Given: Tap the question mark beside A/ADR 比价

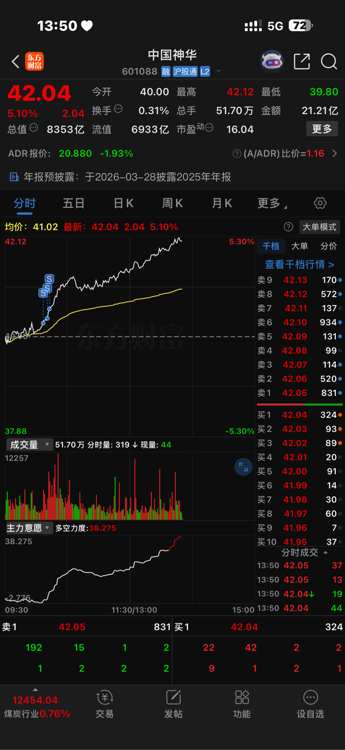Looking at the screenshot, I should 237,154.
